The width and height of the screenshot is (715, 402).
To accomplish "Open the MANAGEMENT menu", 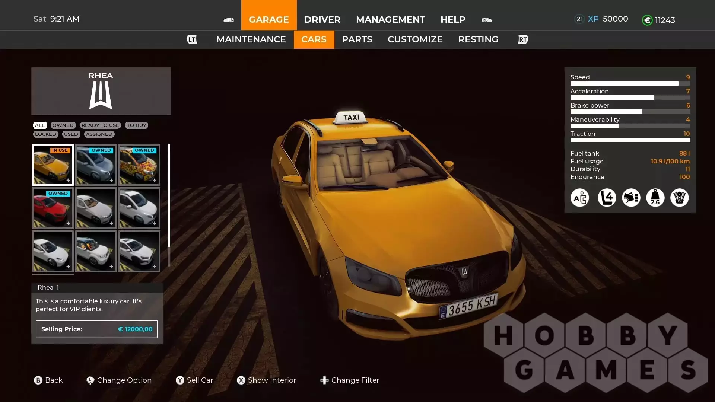I will [390, 19].
